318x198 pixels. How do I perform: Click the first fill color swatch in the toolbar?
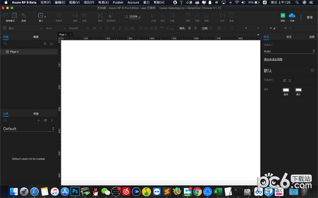coord(189,28)
